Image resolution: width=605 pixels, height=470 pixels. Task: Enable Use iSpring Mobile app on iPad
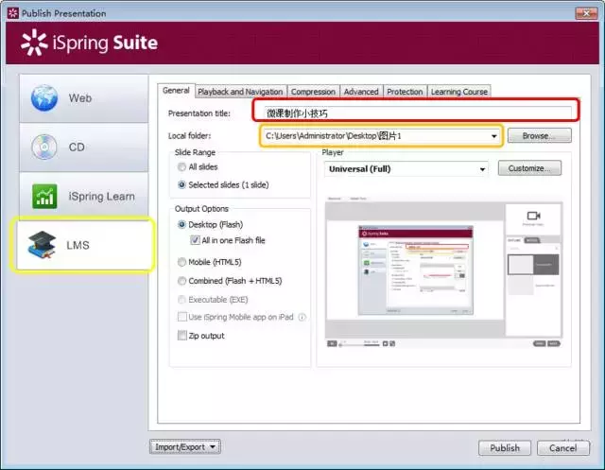pyautogui.click(x=182, y=317)
